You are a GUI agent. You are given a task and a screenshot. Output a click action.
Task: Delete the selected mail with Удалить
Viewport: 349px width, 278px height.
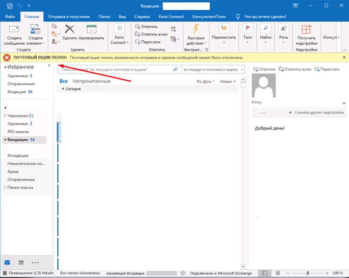pyautogui.click(x=70, y=33)
